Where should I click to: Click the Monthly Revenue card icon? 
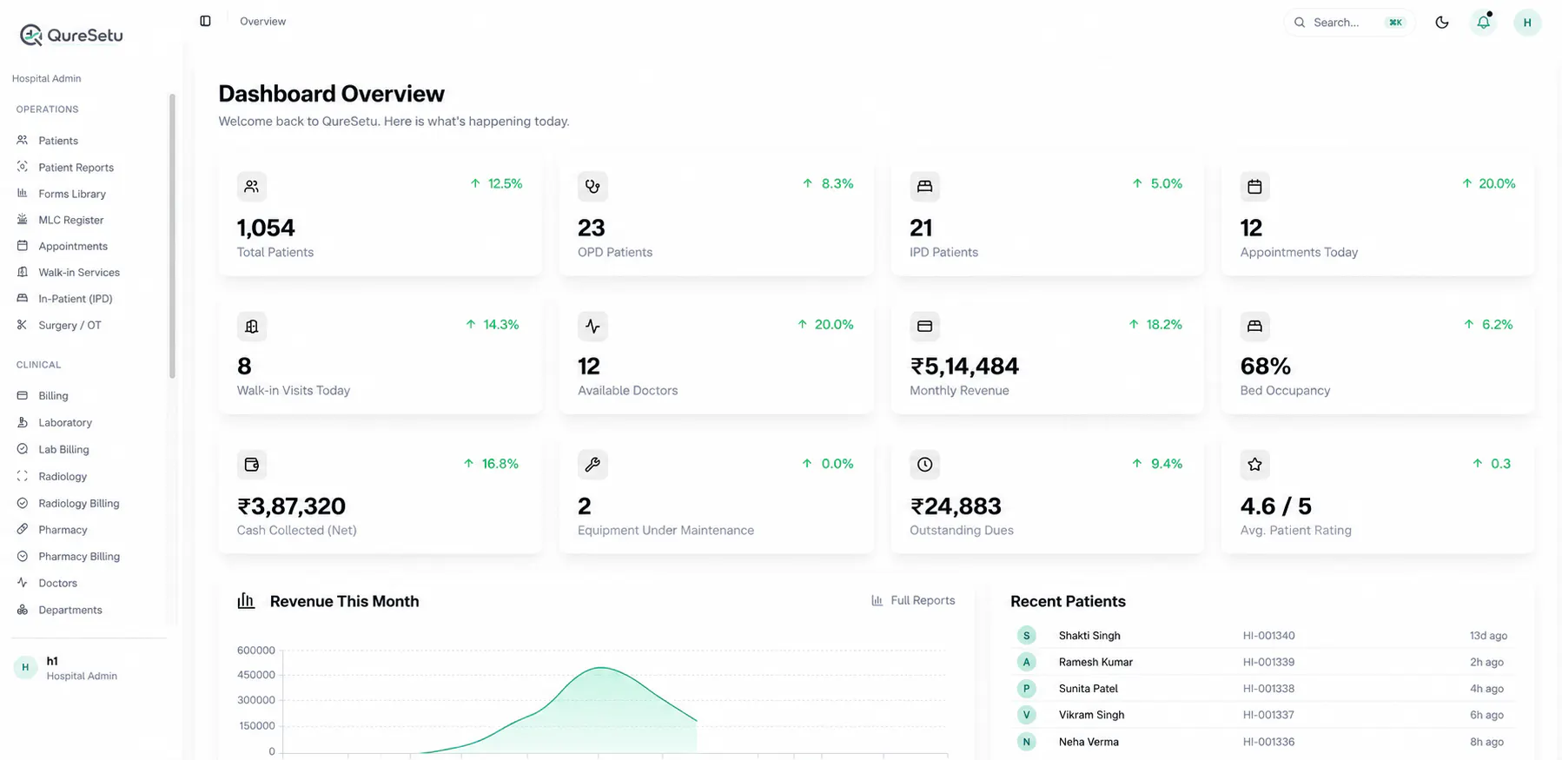924,327
